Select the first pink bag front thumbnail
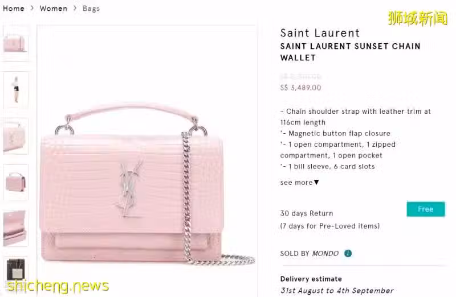456x297 pixels. pos(16,43)
